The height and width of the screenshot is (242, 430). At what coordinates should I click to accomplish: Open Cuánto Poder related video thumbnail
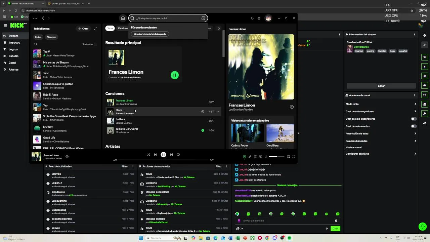click(247, 133)
